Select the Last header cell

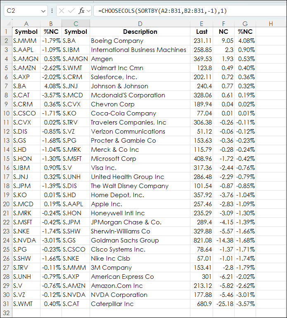202,32
